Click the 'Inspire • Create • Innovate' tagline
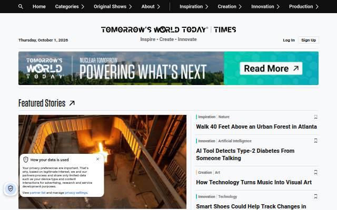Viewport: 337px width, 210px height. [x=168, y=39]
